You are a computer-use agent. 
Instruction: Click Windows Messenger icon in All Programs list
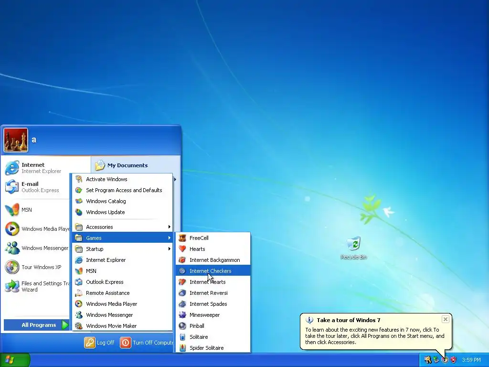tap(79, 315)
